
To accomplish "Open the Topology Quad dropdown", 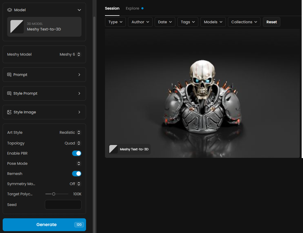I will point(73,143).
